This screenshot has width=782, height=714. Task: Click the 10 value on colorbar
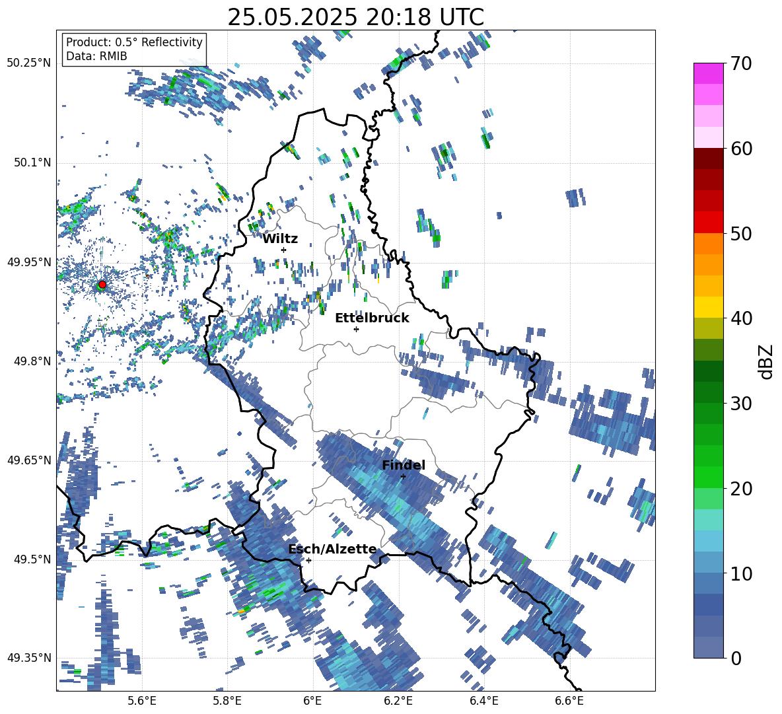pos(741,573)
